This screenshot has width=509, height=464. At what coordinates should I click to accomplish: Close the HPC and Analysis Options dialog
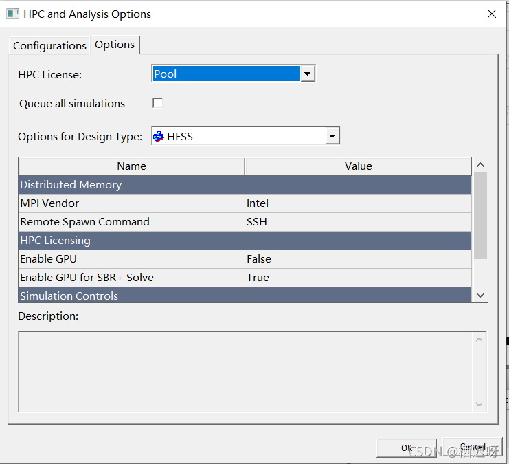click(492, 14)
